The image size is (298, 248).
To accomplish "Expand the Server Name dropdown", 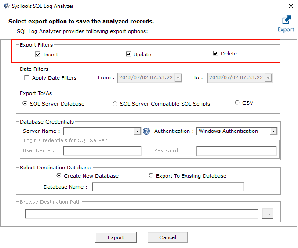I will pos(137,131).
